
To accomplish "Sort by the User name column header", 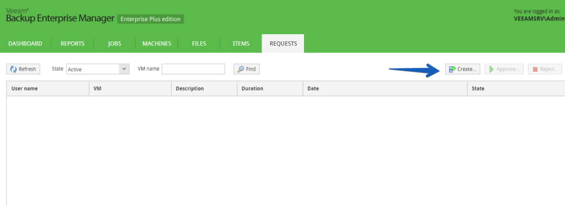I will (48, 88).
